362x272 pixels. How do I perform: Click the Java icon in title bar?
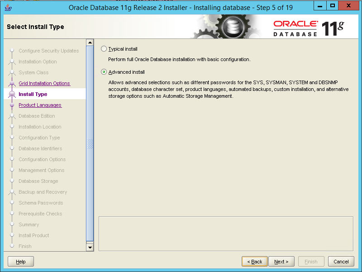pyautogui.click(x=8, y=7)
